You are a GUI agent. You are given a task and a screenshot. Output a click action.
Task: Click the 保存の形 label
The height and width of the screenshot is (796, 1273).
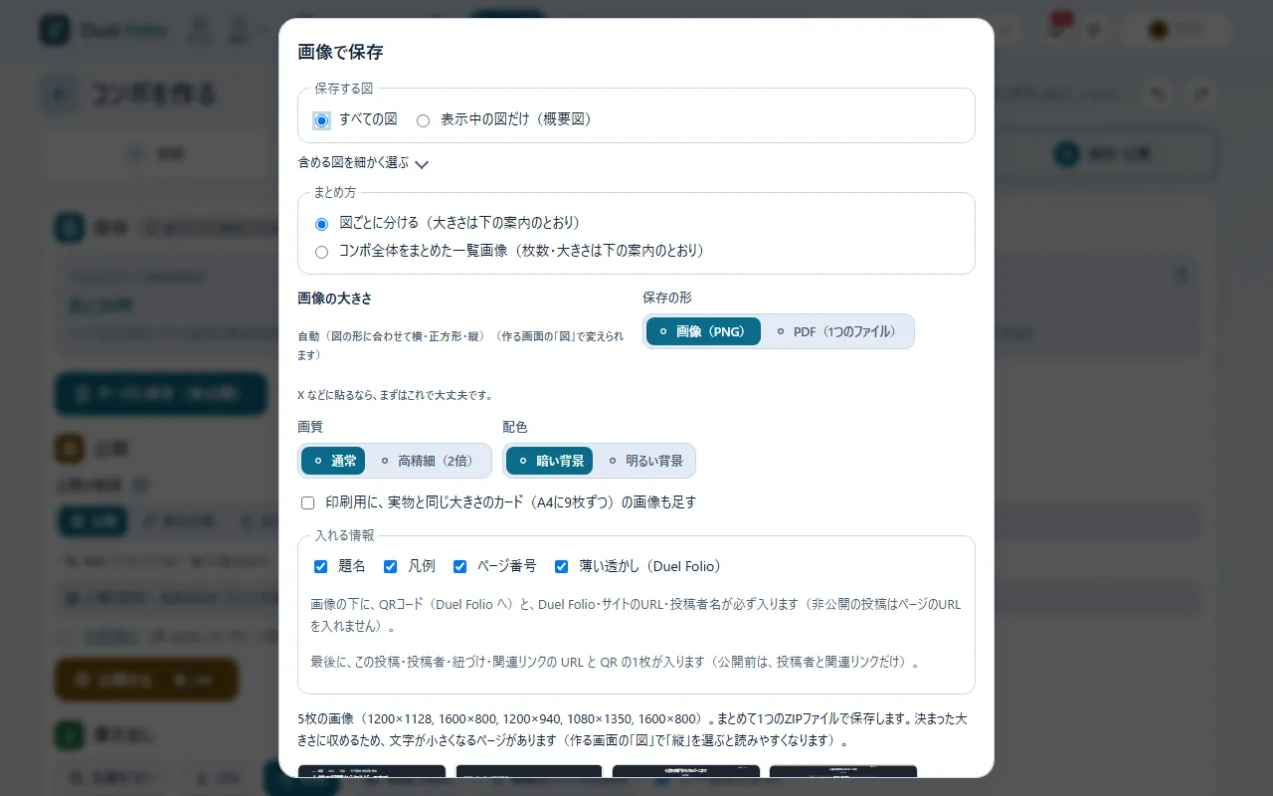[667, 298]
